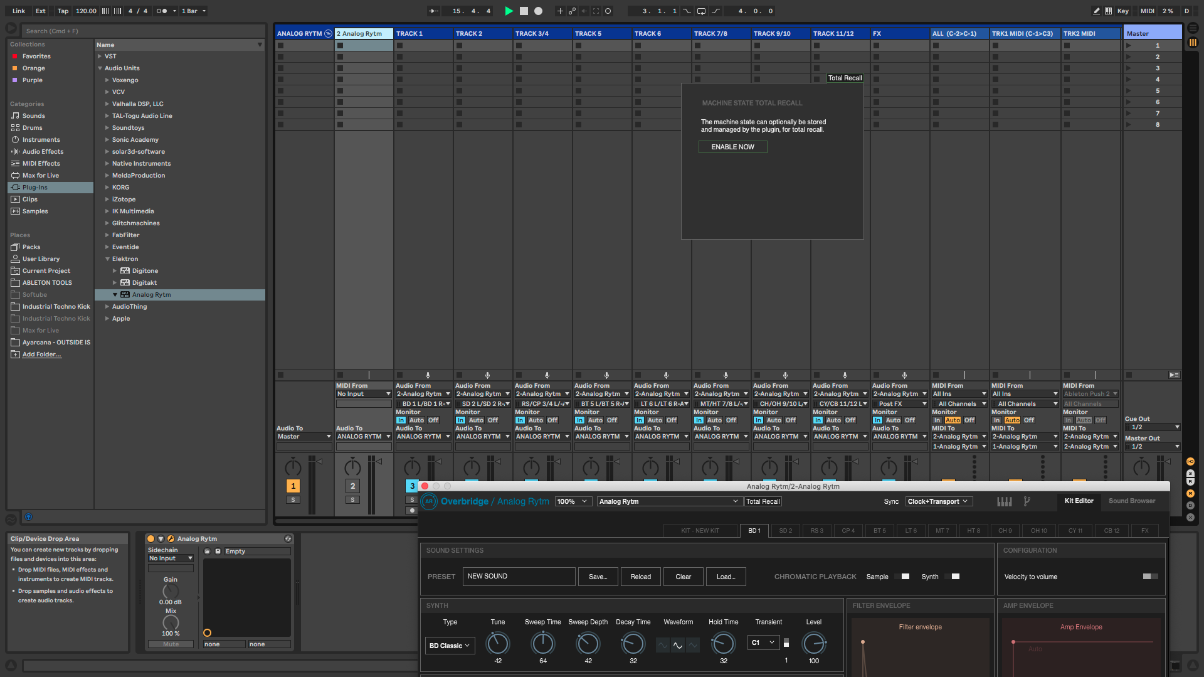The image size is (1204, 677).
Task: Click the Save... preset button
Action: [x=598, y=577]
